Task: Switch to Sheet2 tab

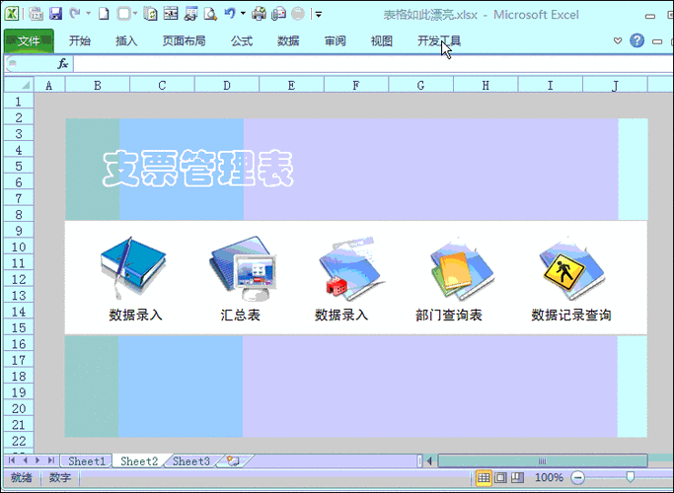Action: coord(139,461)
